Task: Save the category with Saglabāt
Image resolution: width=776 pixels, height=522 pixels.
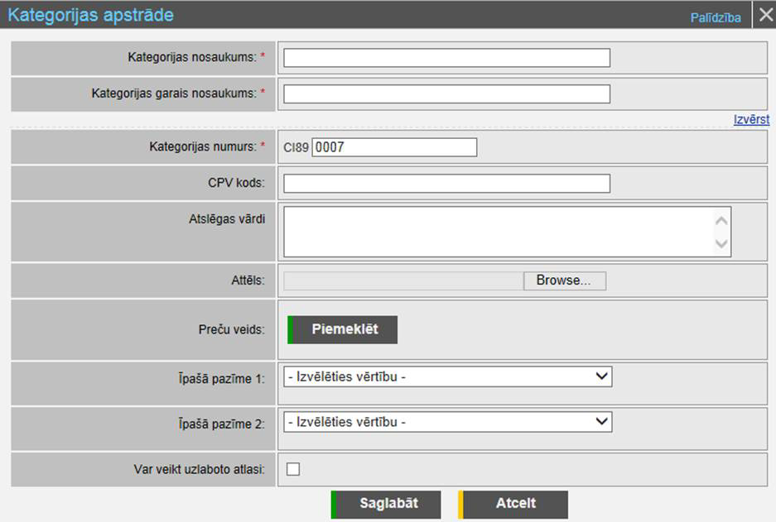Action: pyautogui.click(x=388, y=504)
